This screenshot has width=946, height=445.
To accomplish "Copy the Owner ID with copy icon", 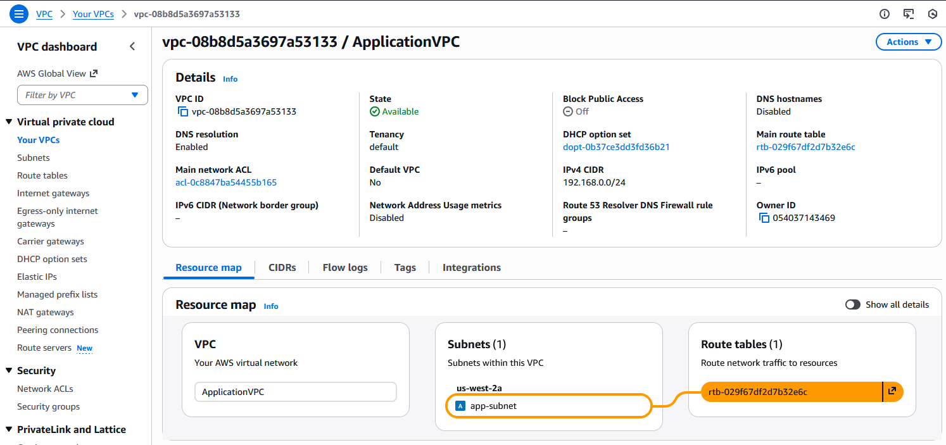I will pos(764,218).
